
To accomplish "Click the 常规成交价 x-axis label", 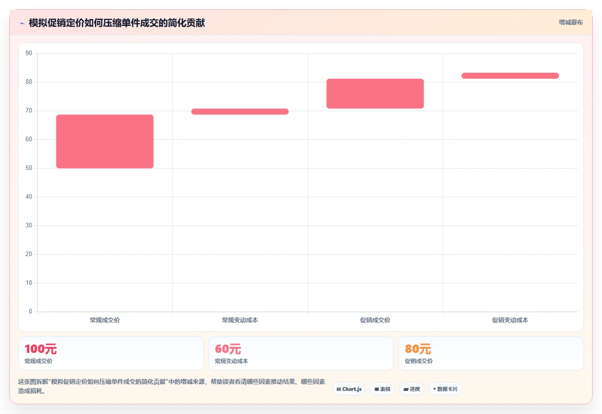I will tap(105, 320).
